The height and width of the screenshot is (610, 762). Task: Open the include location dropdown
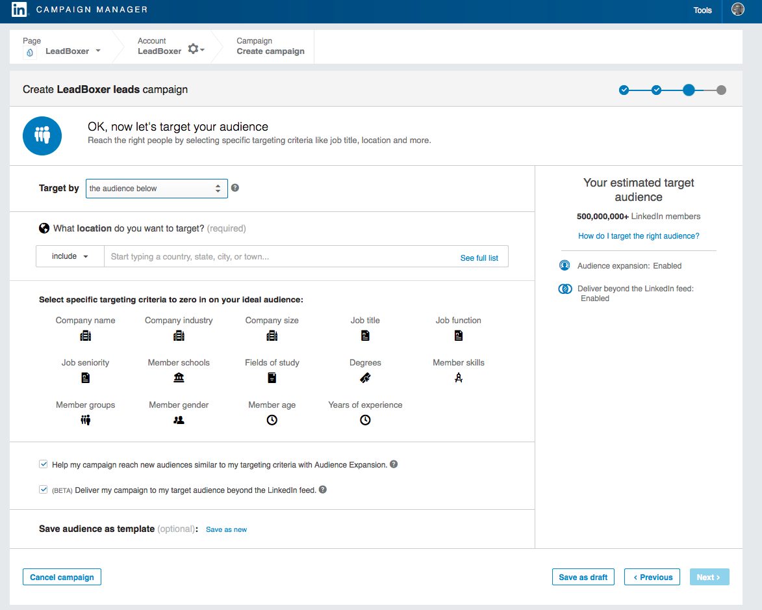point(70,256)
